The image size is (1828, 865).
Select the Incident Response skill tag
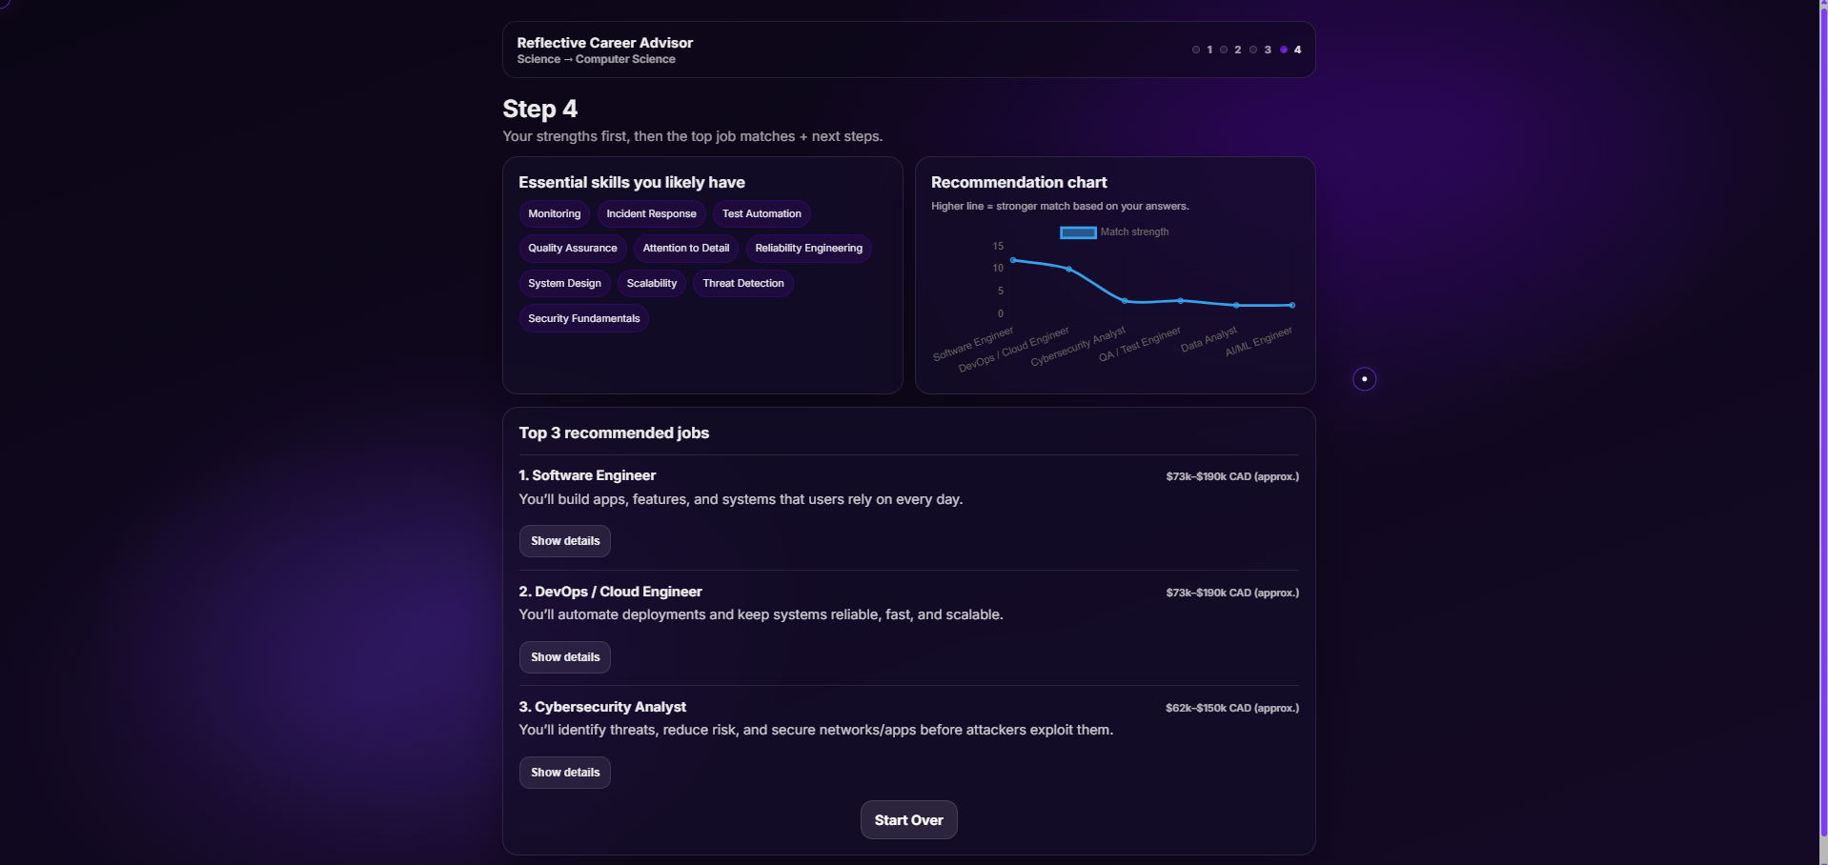coord(652,214)
